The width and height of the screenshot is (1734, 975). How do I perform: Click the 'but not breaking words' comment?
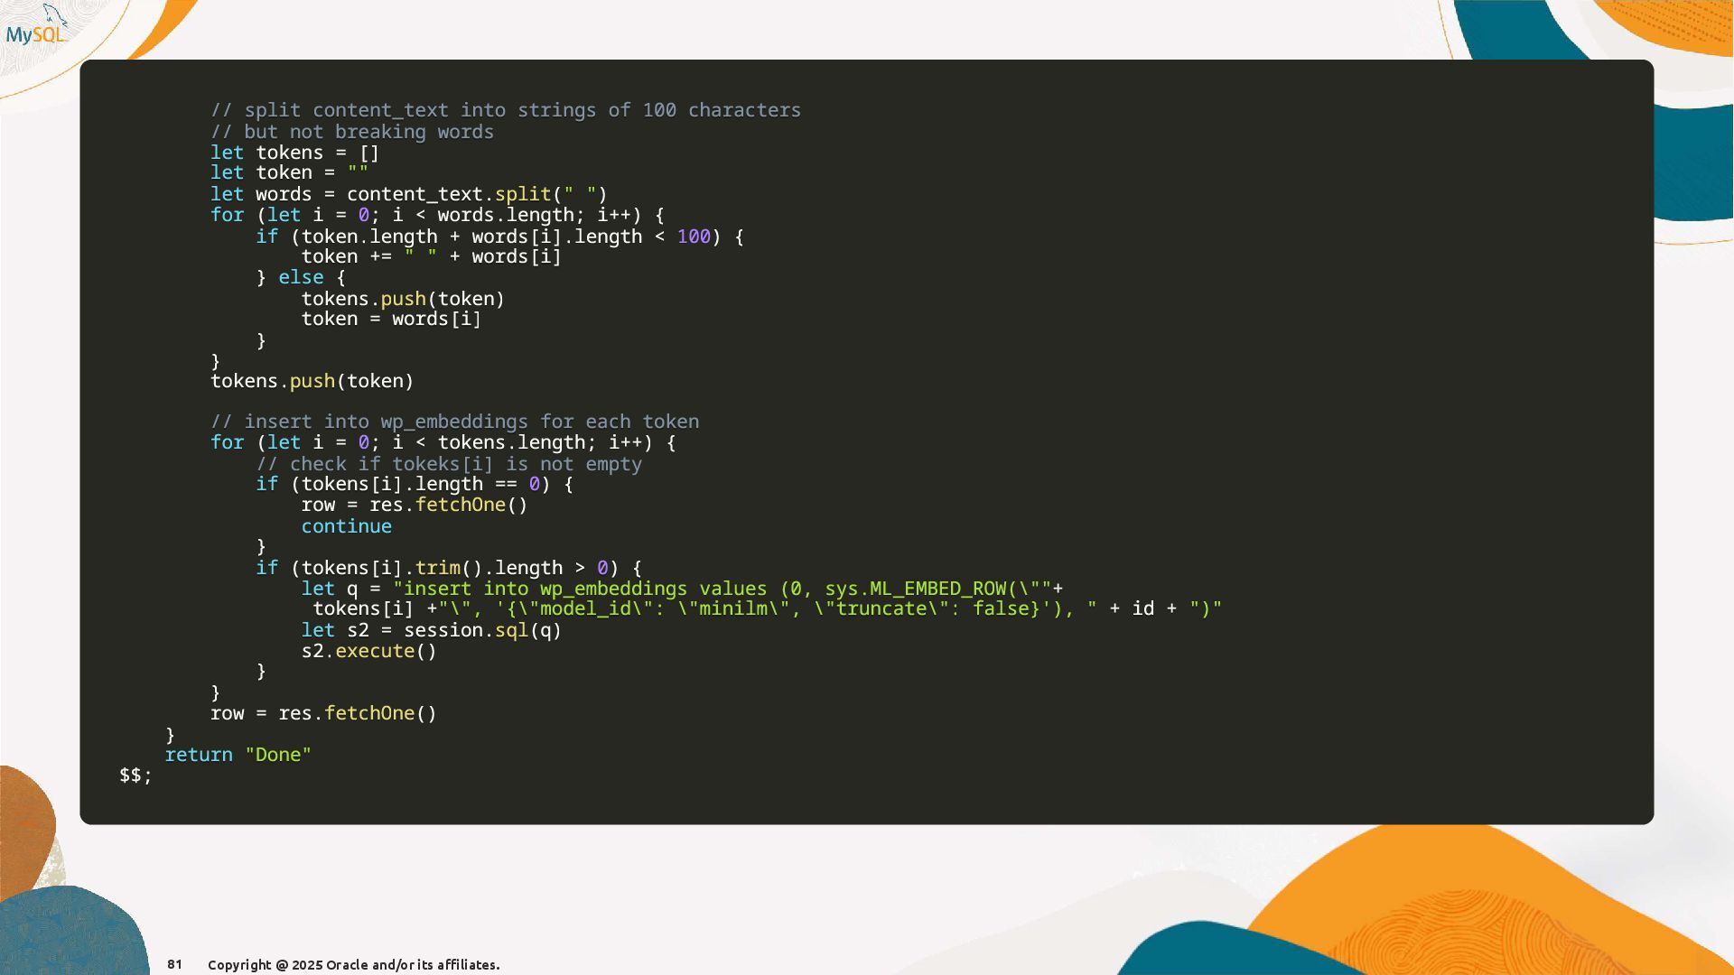[x=351, y=132]
